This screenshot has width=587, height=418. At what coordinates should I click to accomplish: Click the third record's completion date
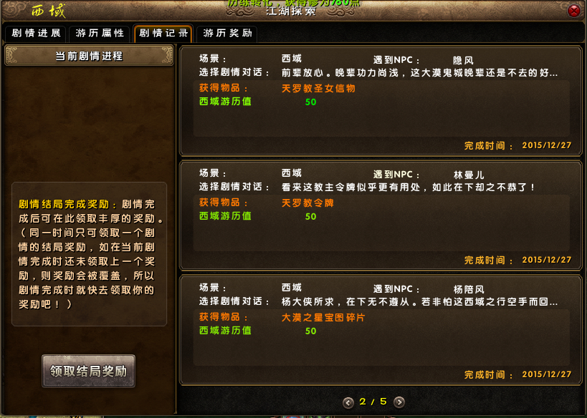pyautogui.click(x=547, y=374)
